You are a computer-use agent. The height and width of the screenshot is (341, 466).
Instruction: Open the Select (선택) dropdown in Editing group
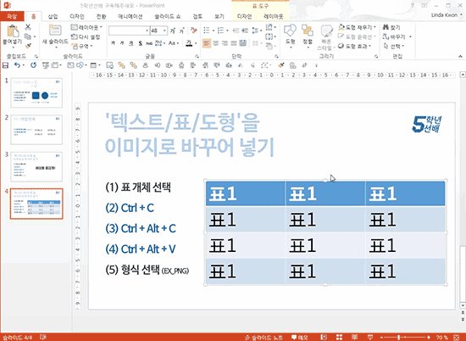click(394, 46)
